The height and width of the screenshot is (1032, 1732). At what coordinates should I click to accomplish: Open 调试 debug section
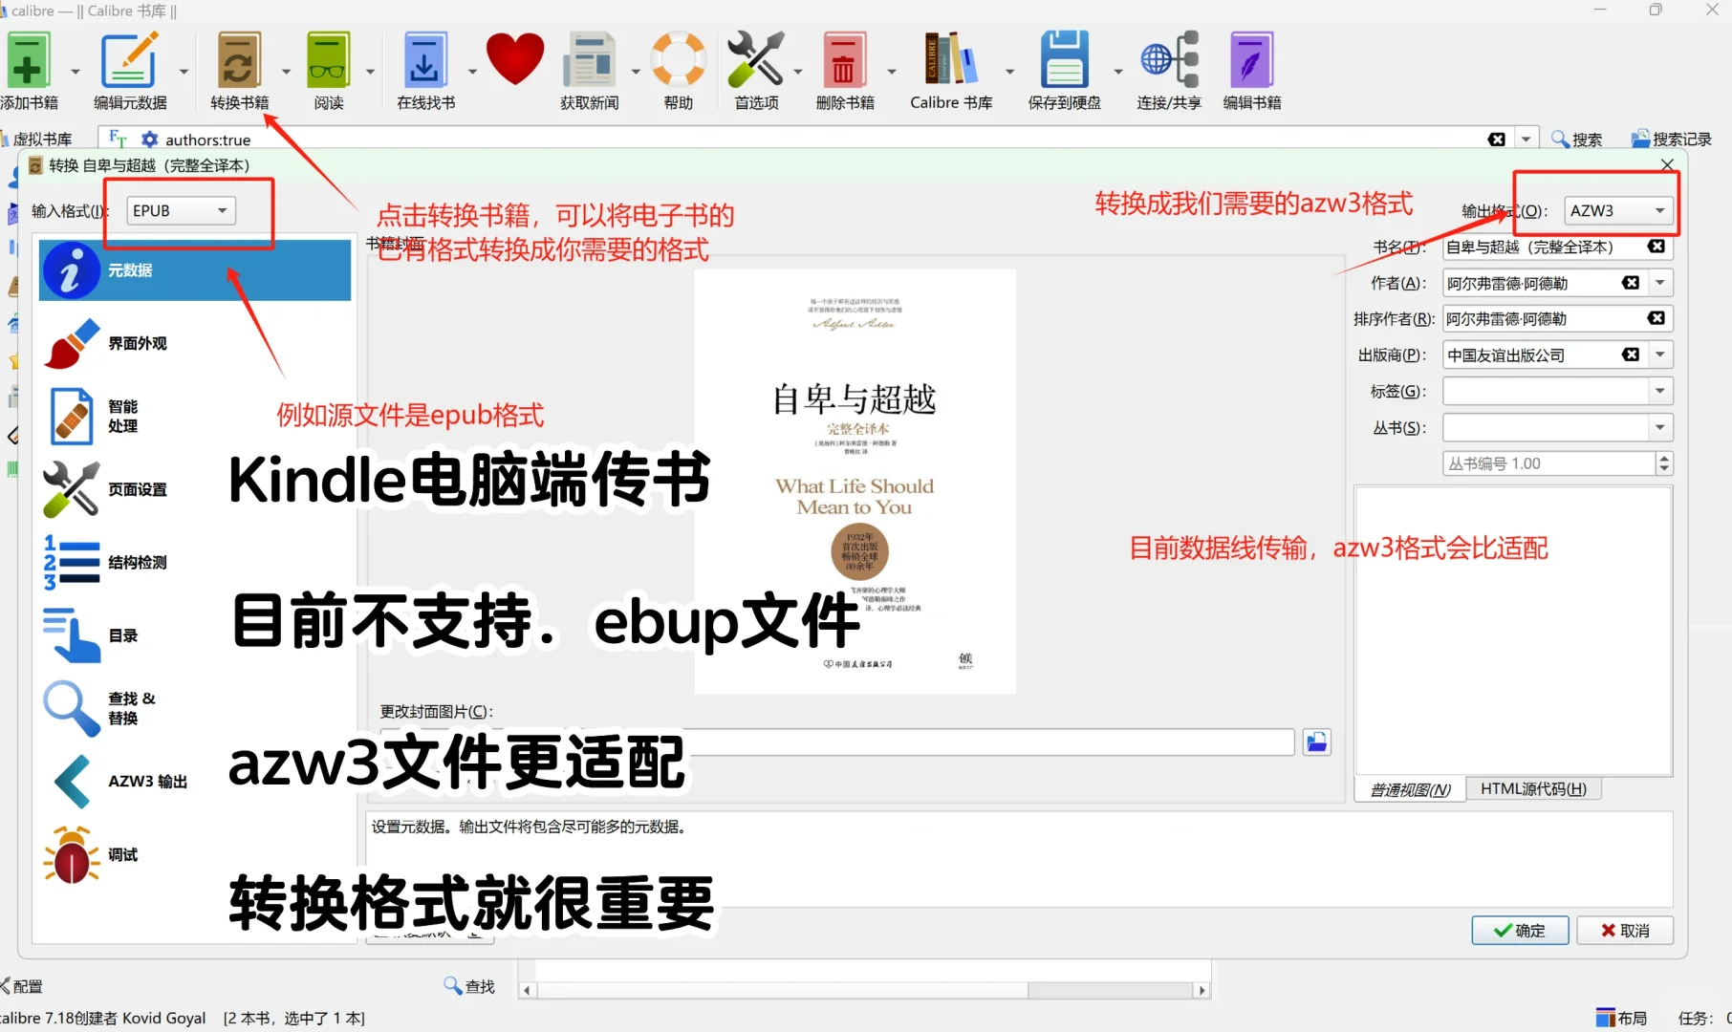pos(195,854)
